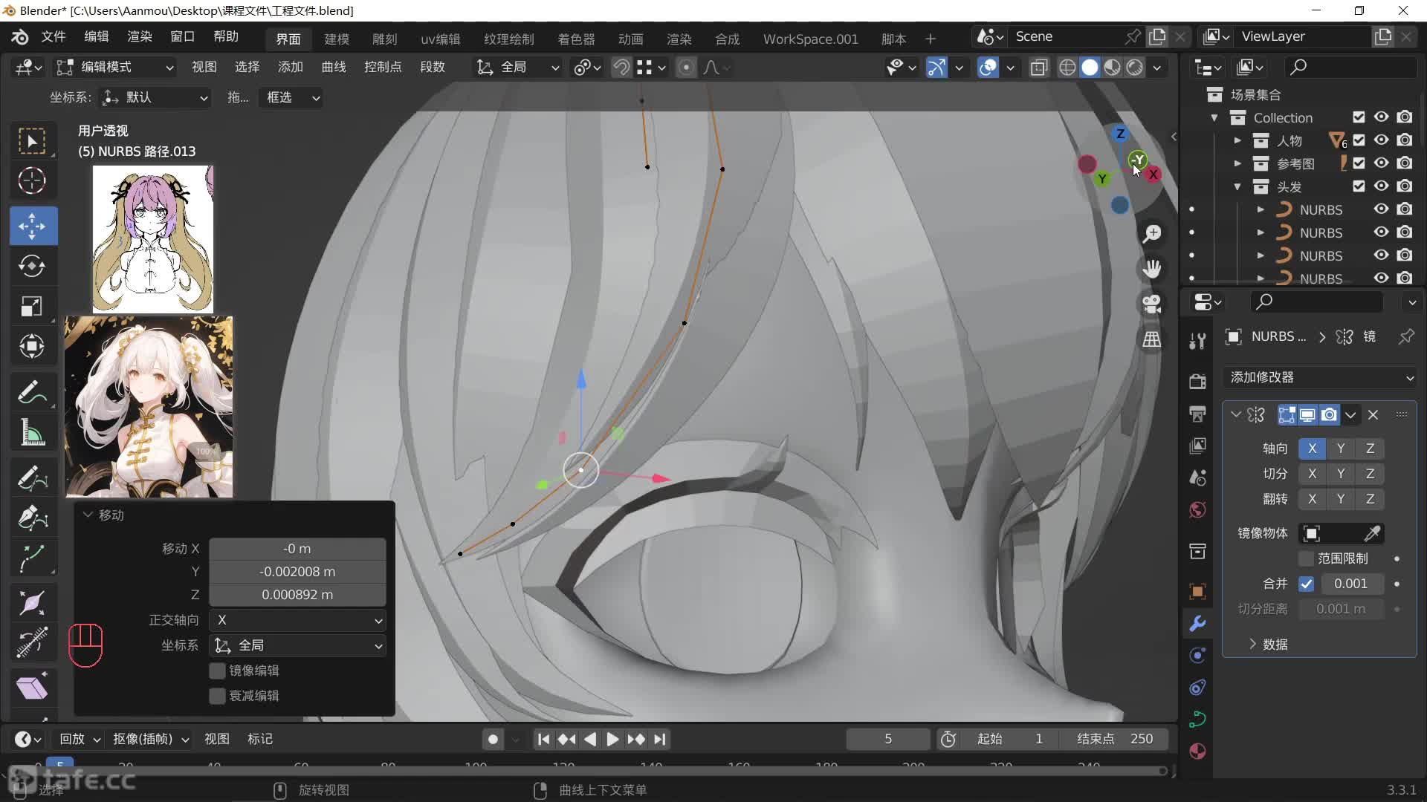Viewport: 1427px width, 802px height.
Task: Hide the 人物 collection with eye icon
Action: point(1381,140)
